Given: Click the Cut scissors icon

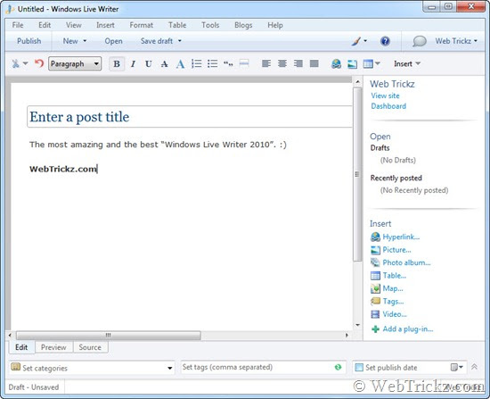Looking at the screenshot, I should [x=15, y=64].
